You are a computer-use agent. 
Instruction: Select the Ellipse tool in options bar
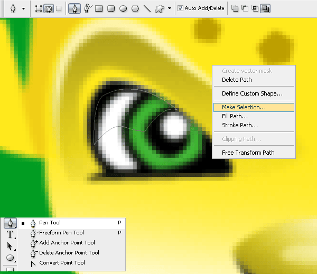coord(123,8)
